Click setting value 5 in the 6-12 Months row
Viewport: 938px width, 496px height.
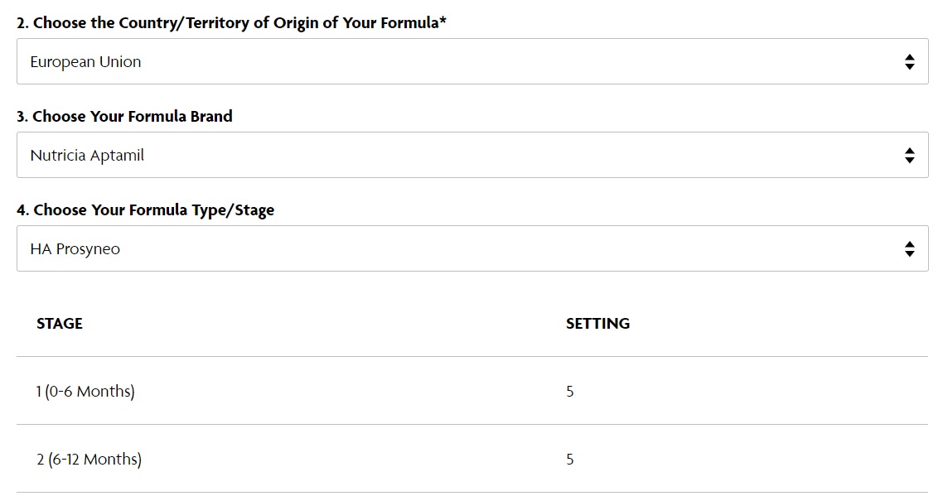569,459
